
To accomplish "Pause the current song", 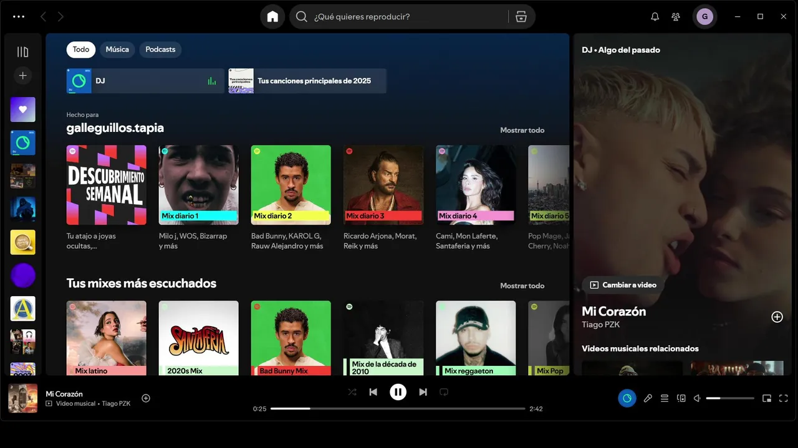I will point(398,392).
